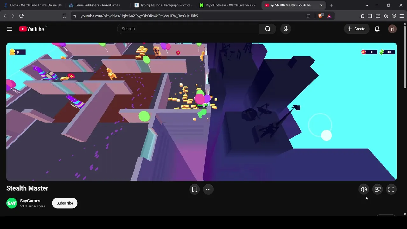The height and width of the screenshot is (229, 407).
Task: Toggle the browser sidebar panel
Action: [370, 16]
